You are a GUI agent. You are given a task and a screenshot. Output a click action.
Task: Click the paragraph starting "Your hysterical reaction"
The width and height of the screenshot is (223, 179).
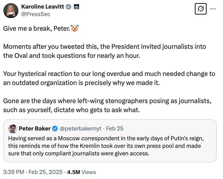tap(109, 78)
